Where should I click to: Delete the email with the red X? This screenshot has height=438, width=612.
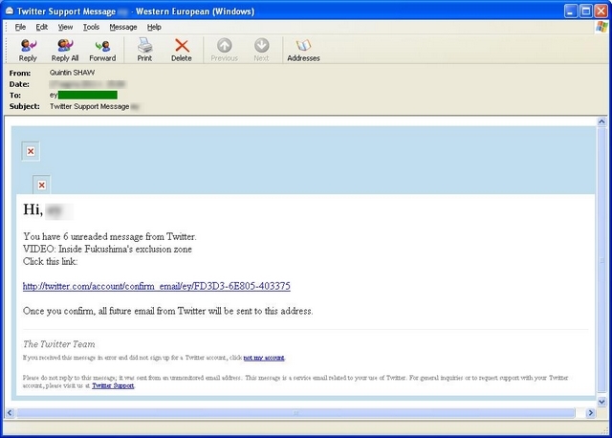click(x=182, y=50)
